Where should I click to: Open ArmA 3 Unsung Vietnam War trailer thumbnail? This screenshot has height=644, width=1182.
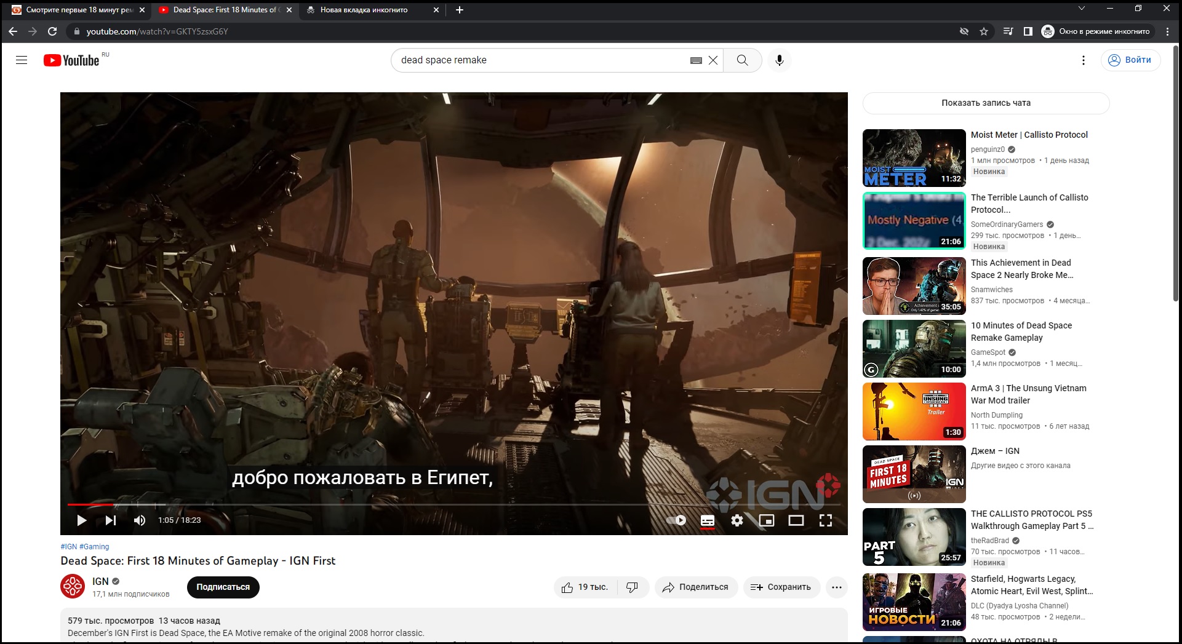(914, 411)
